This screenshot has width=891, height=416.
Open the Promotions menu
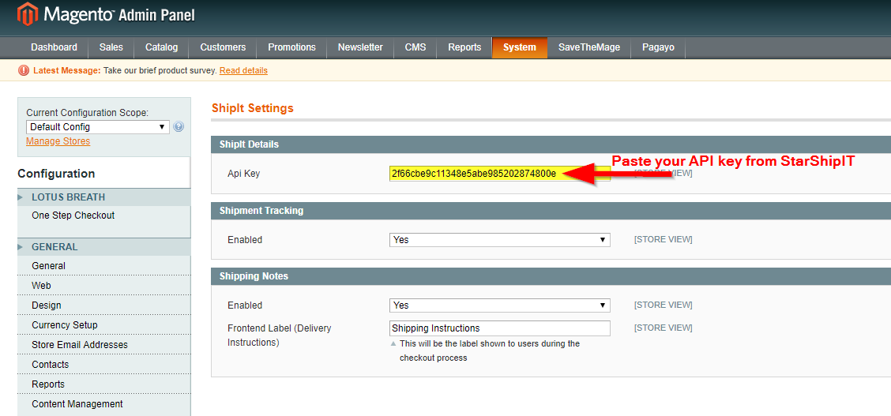[x=291, y=47]
